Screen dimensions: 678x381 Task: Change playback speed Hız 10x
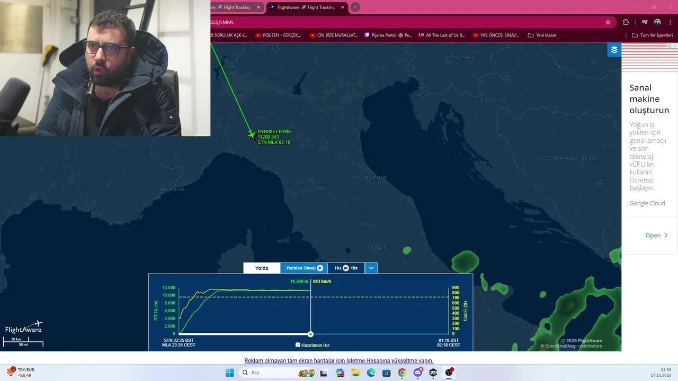[346, 268]
